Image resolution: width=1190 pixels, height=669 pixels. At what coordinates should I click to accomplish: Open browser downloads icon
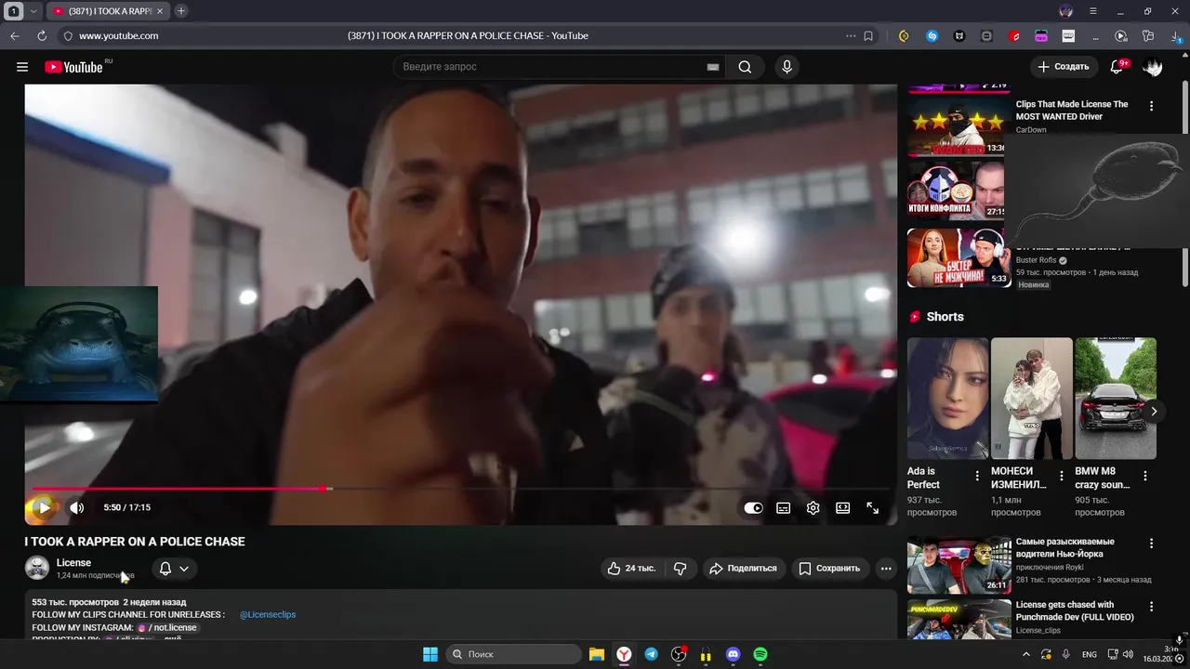(x=1176, y=36)
